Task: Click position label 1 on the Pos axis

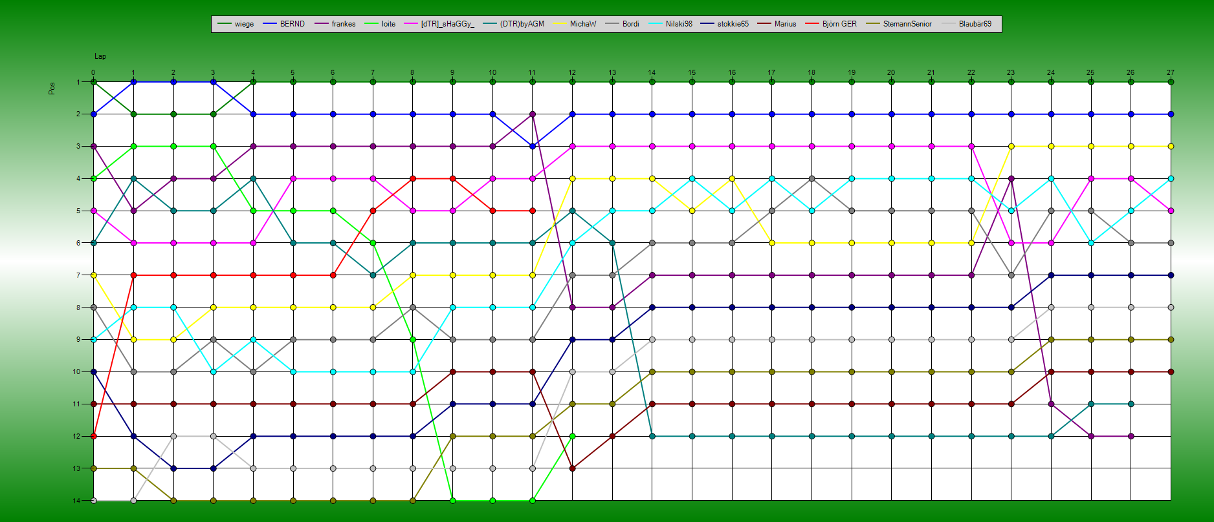Action: pos(78,82)
